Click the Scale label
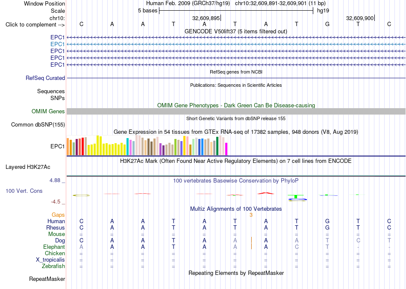This screenshot has height=289, width=406. [58, 11]
